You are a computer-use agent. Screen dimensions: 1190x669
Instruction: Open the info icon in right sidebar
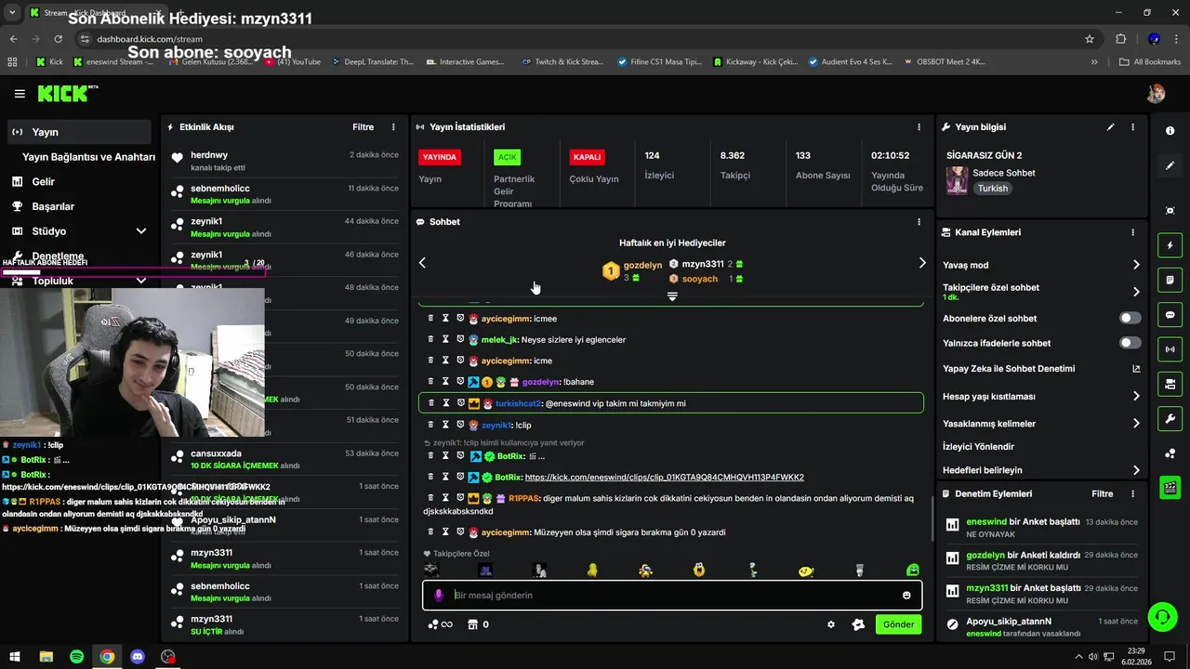[x=1170, y=131]
